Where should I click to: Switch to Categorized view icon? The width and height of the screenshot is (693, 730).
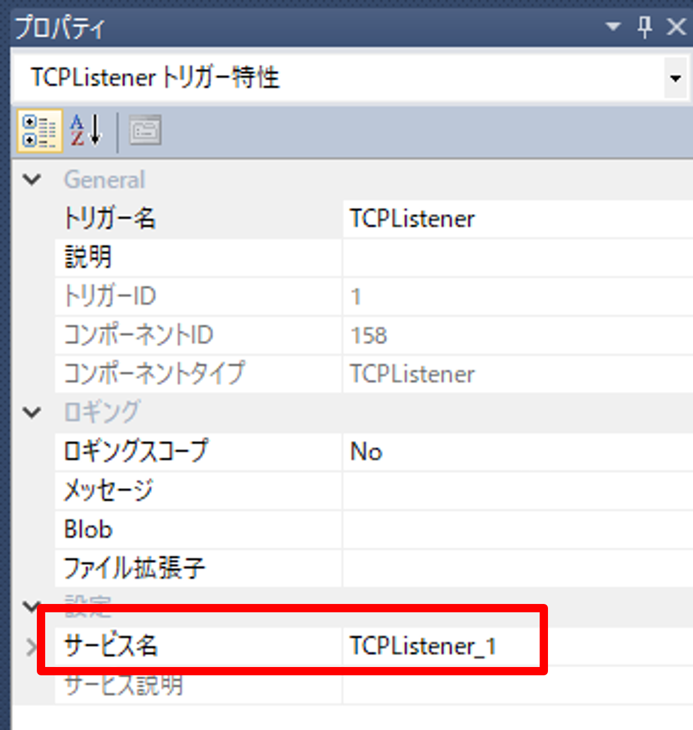pyautogui.click(x=39, y=131)
